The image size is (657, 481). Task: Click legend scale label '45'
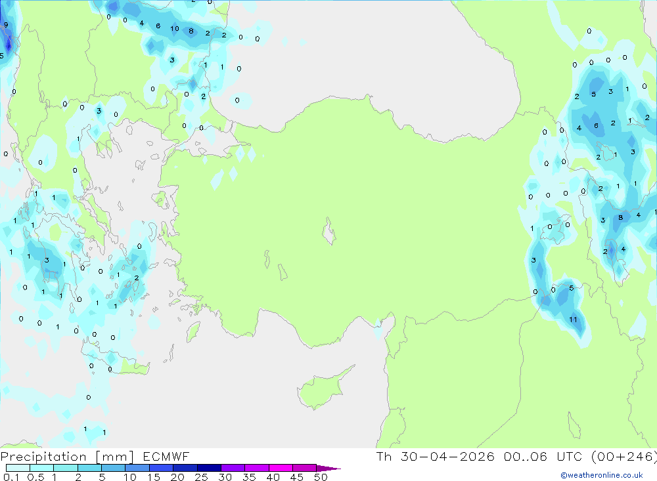coord(297,477)
